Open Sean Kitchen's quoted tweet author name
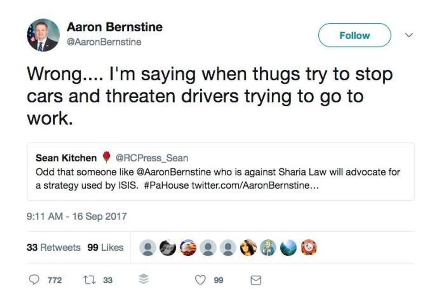 tap(66, 158)
